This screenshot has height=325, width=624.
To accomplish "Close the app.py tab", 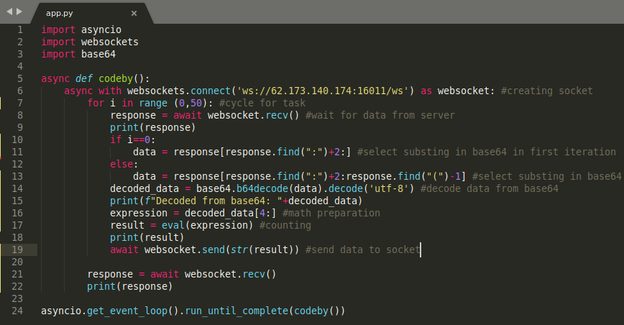I will (134, 13).
